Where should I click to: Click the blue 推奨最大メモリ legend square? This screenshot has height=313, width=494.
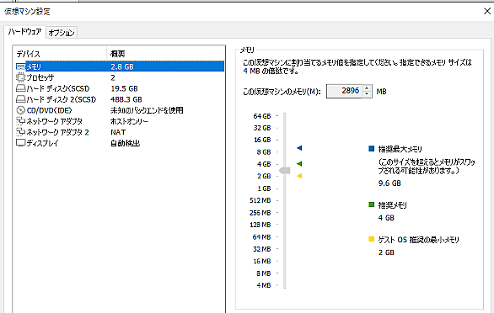[x=372, y=148]
